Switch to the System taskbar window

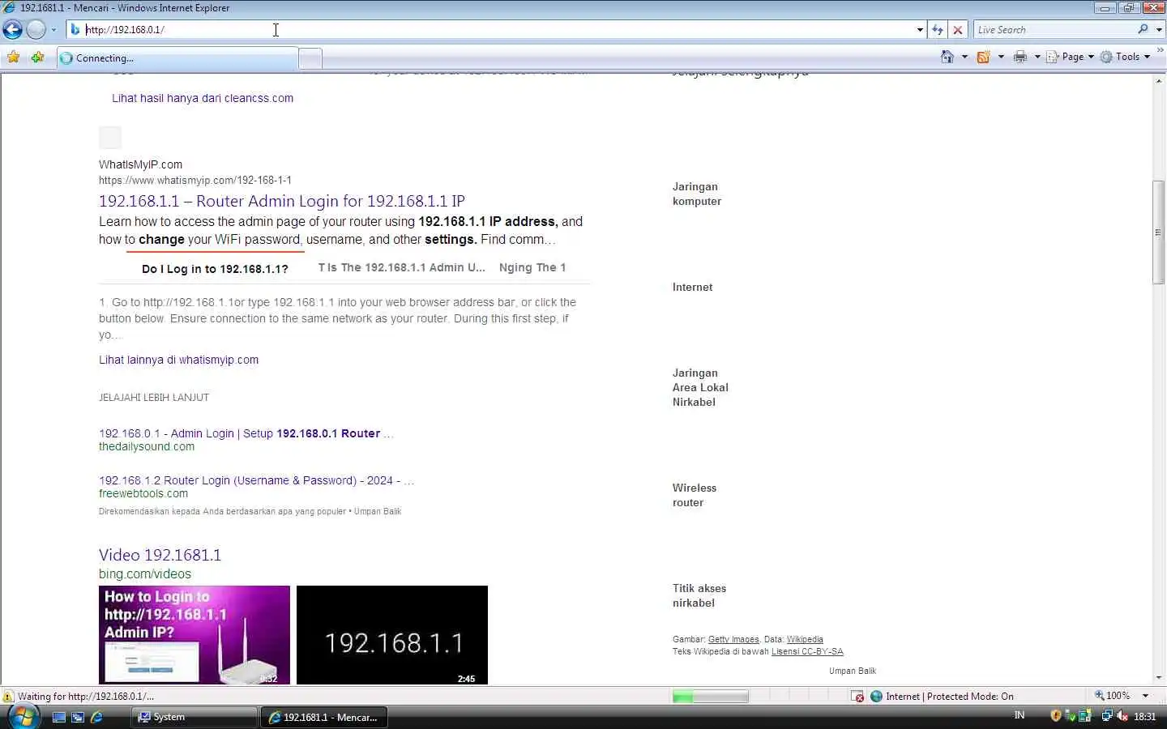point(194,717)
